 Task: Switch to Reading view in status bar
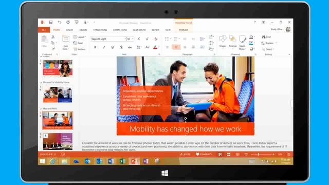(x=237, y=155)
